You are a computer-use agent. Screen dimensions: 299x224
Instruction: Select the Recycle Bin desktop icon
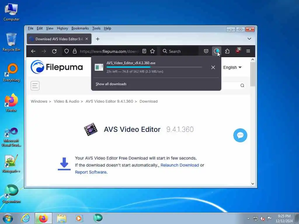tap(11, 42)
